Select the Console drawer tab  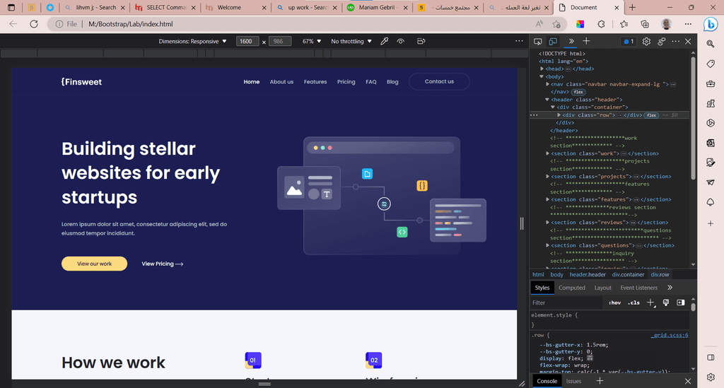tap(547, 381)
